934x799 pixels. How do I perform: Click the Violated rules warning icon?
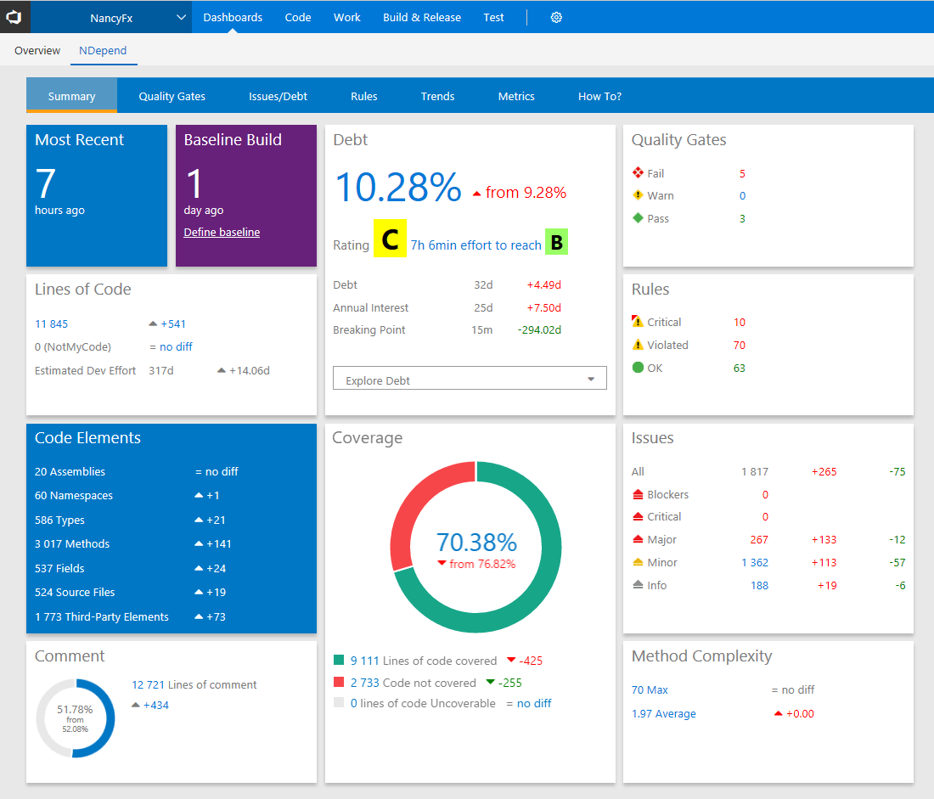tap(639, 345)
